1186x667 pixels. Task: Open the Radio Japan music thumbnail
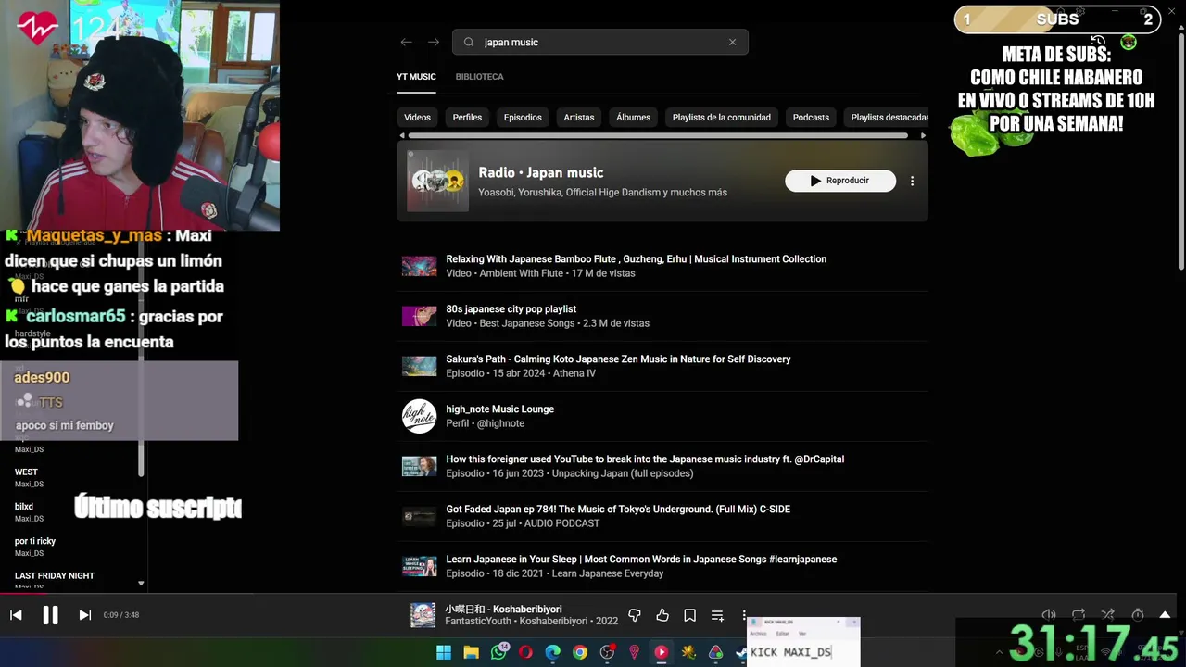[437, 181]
